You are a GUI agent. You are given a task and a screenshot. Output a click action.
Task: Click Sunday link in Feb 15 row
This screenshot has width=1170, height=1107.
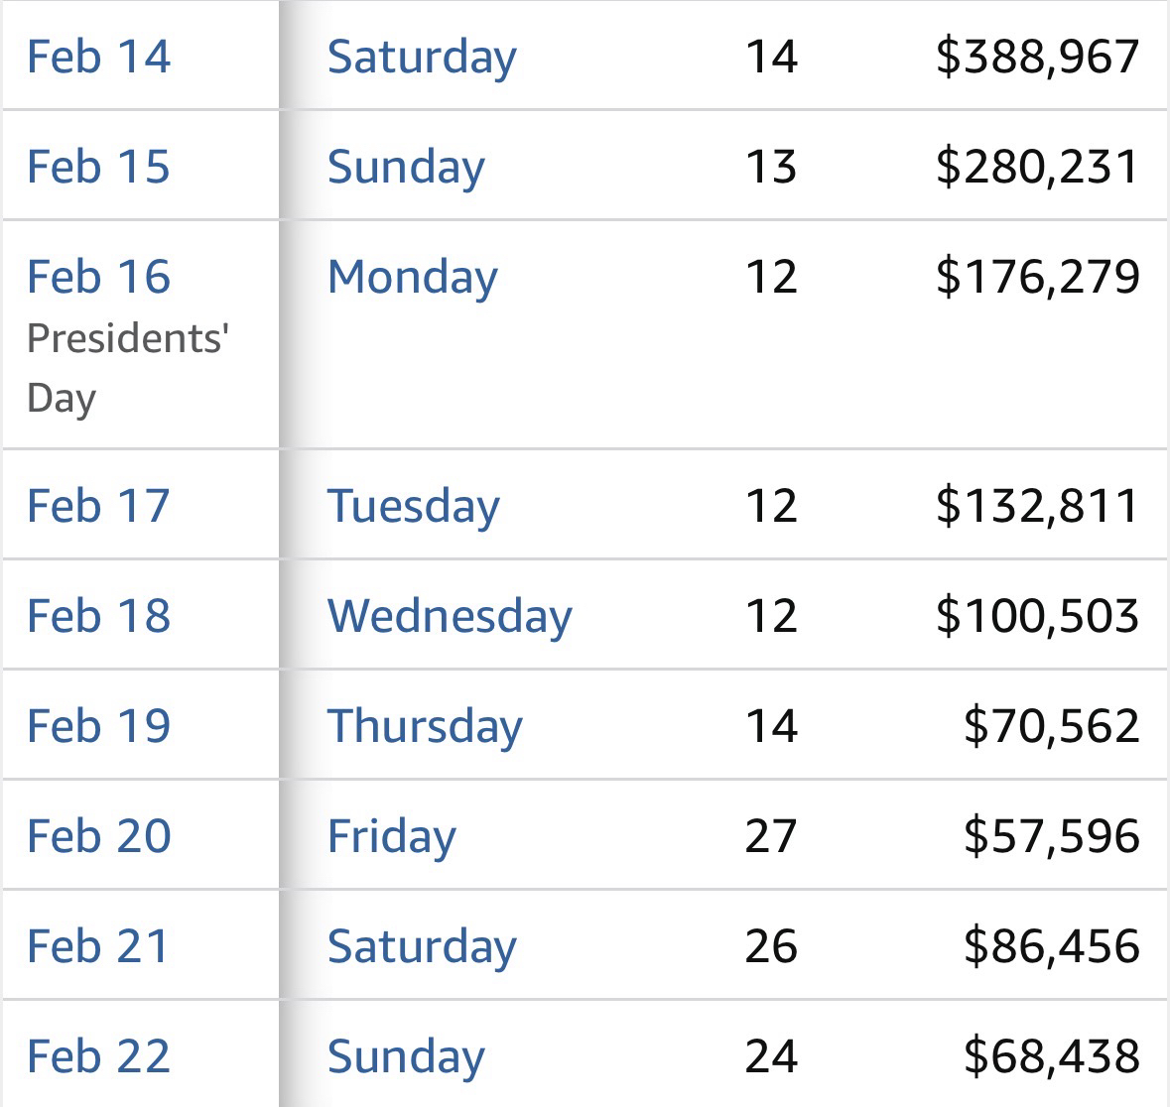(x=406, y=167)
